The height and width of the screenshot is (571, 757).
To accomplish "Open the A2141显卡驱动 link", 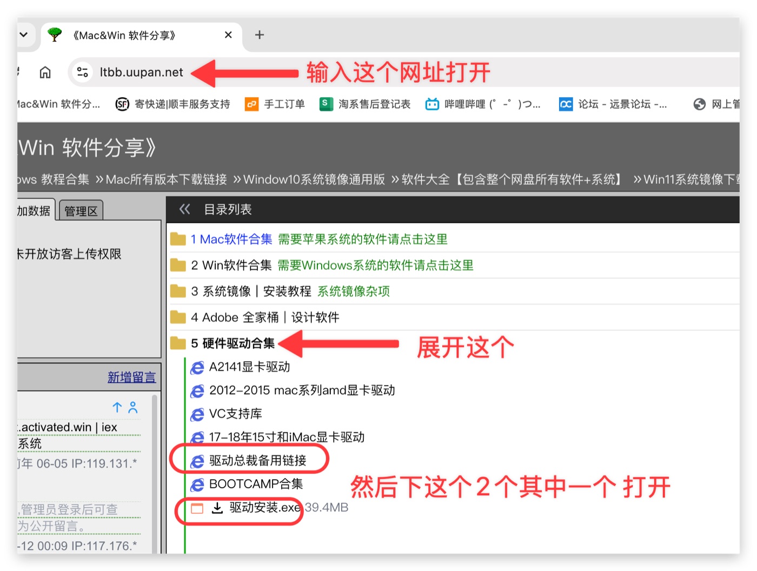I will click(249, 367).
